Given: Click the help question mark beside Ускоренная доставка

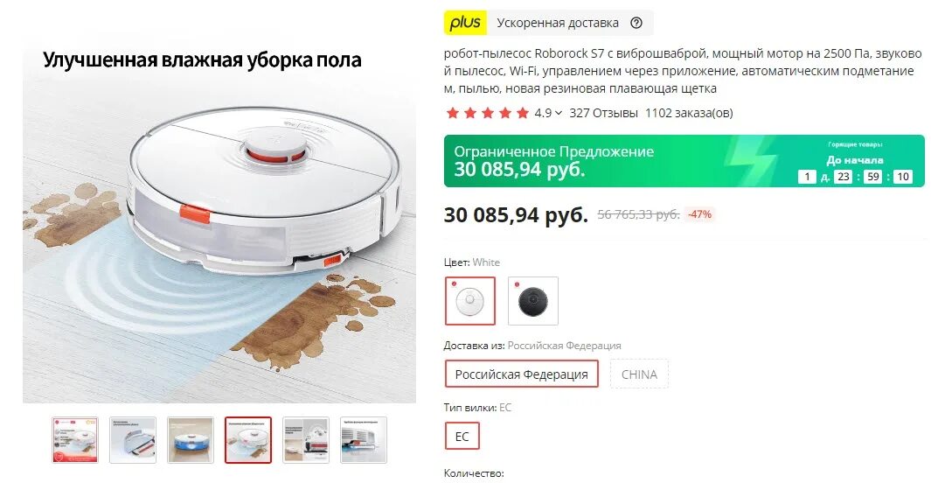Looking at the screenshot, I should 636,23.
